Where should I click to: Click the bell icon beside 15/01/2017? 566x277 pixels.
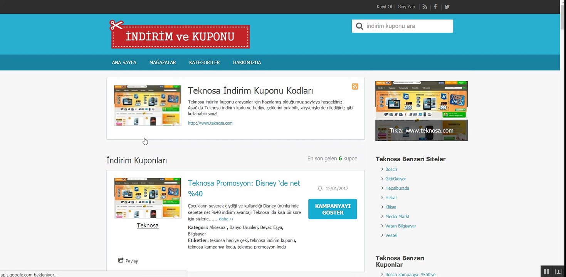coord(320,189)
